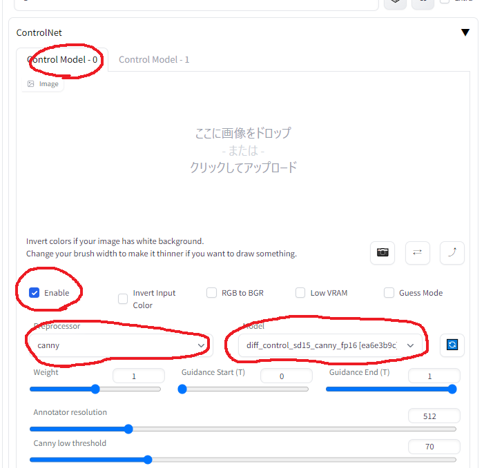Click text 'Invert colors if your image has white background.'
The height and width of the screenshot is (468, 484).
pyautogui.click(x=115, y=241)
